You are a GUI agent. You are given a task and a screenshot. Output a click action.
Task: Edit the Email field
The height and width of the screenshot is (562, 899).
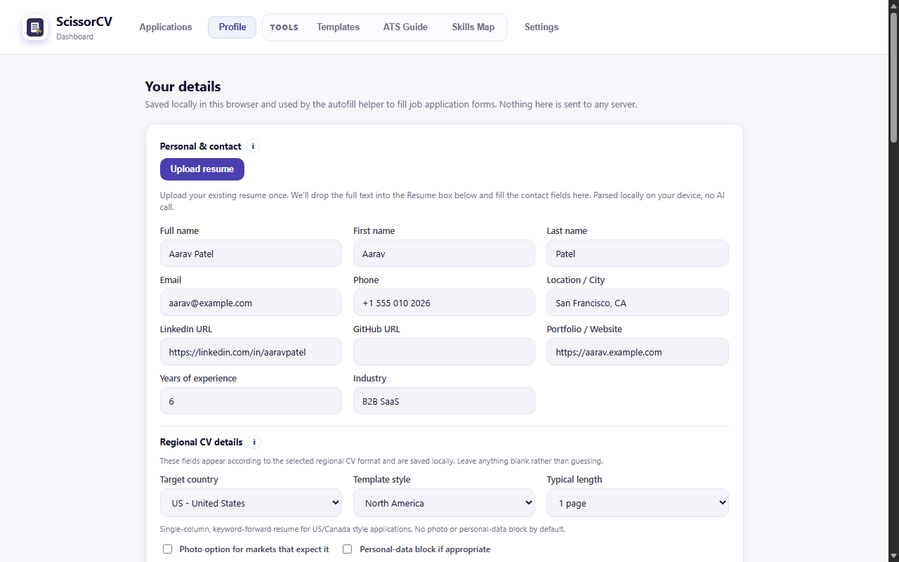[x=251, y=303]
